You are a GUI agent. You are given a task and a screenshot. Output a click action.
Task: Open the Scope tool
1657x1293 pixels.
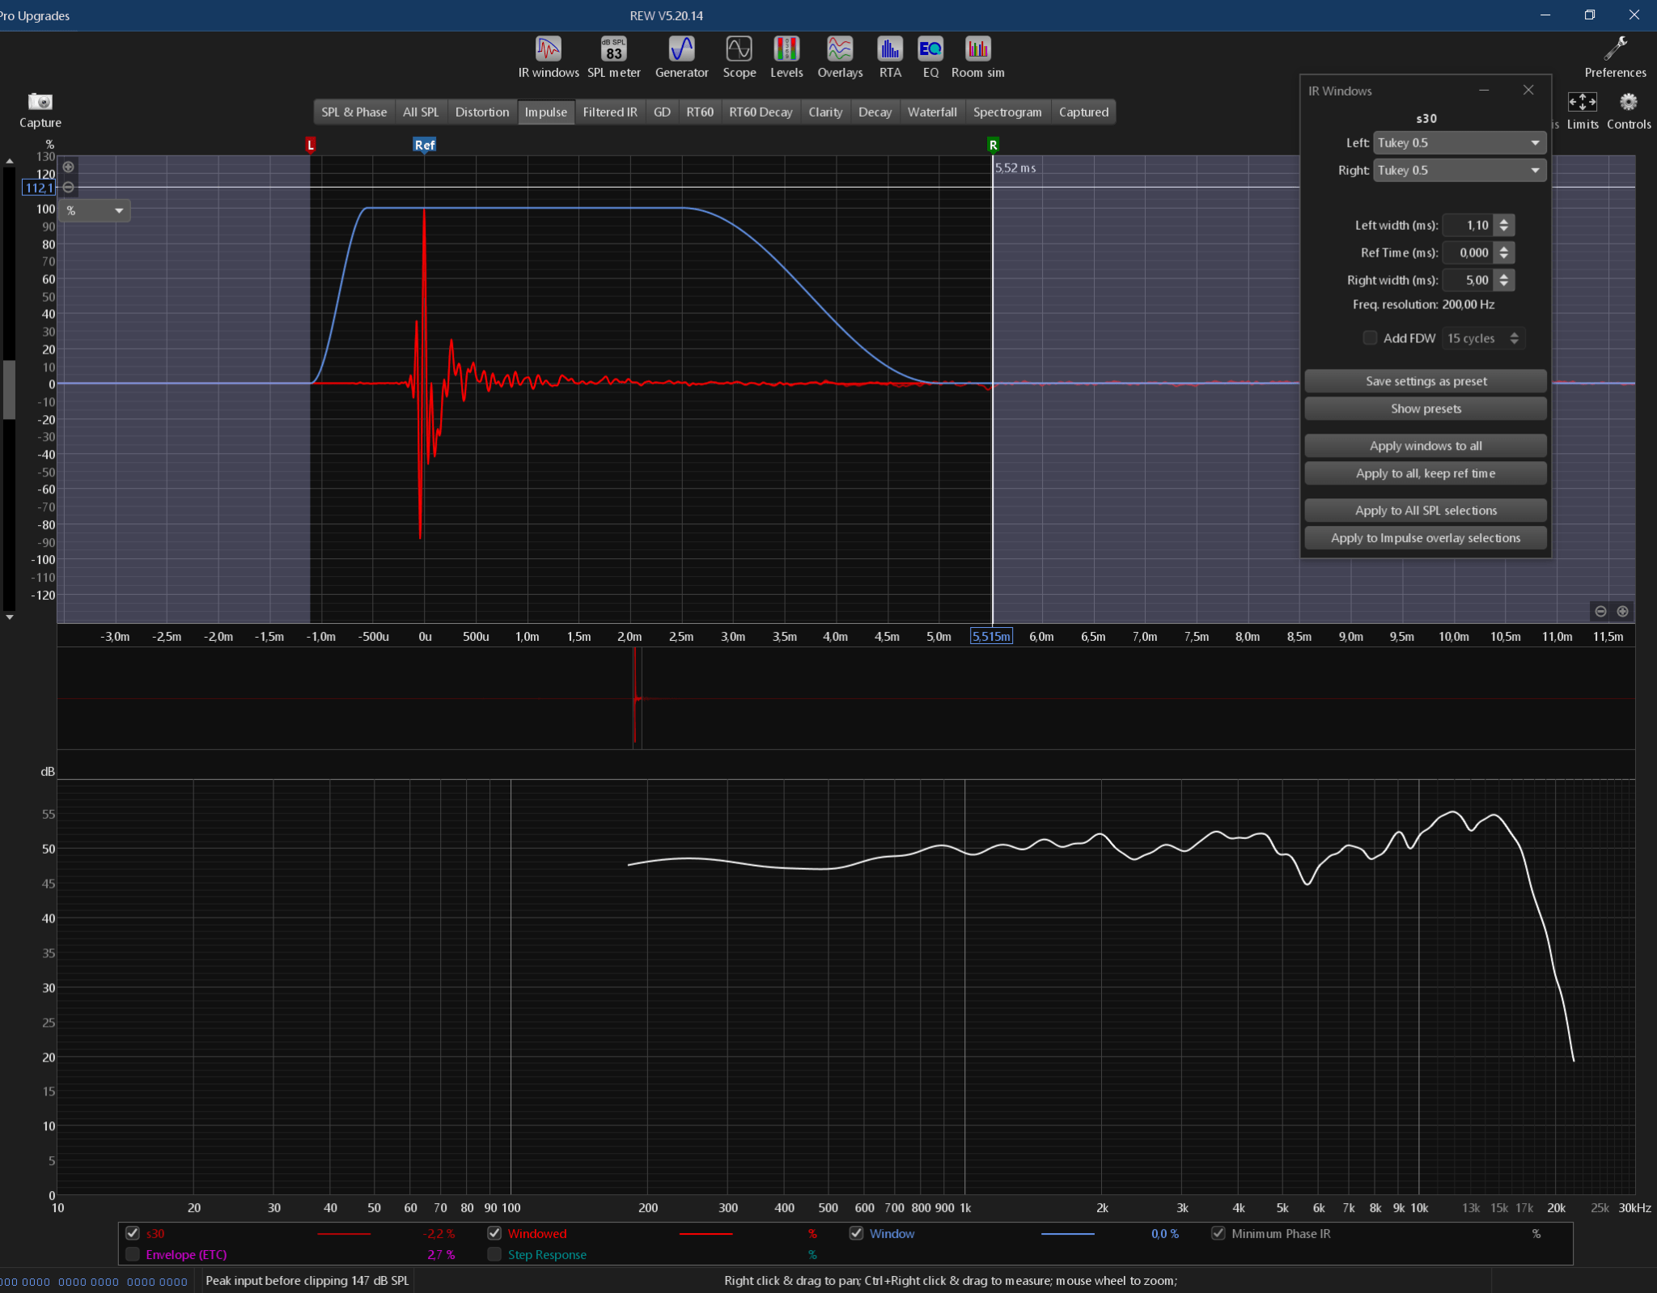pos(739,57)
